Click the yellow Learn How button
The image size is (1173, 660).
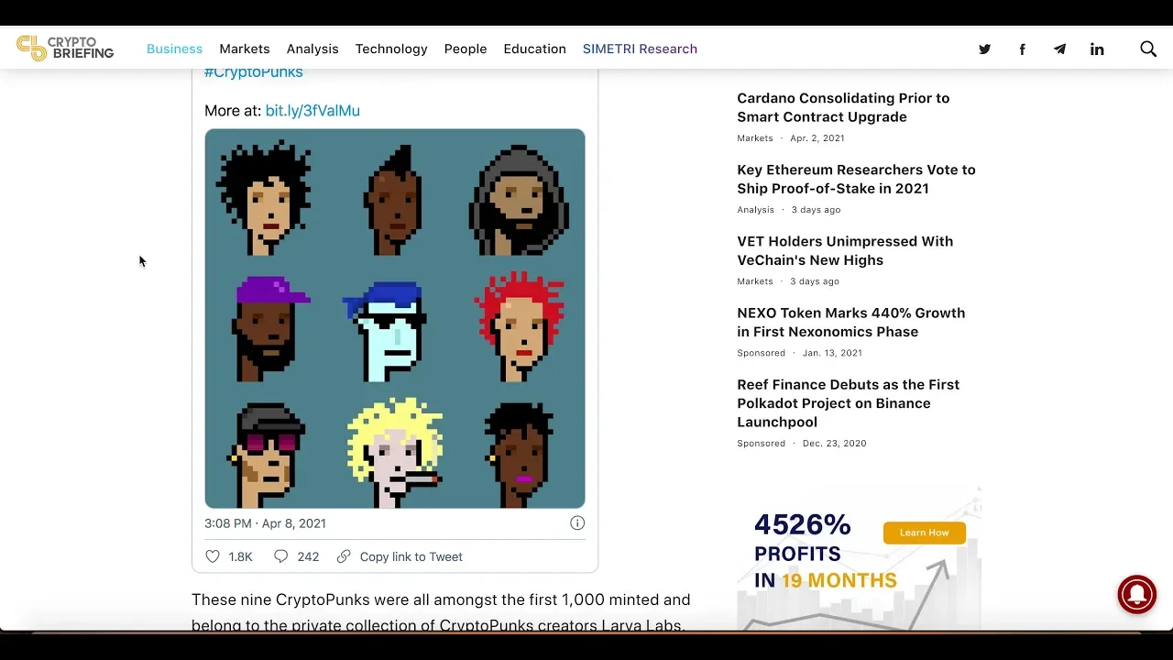pos(924,533)
